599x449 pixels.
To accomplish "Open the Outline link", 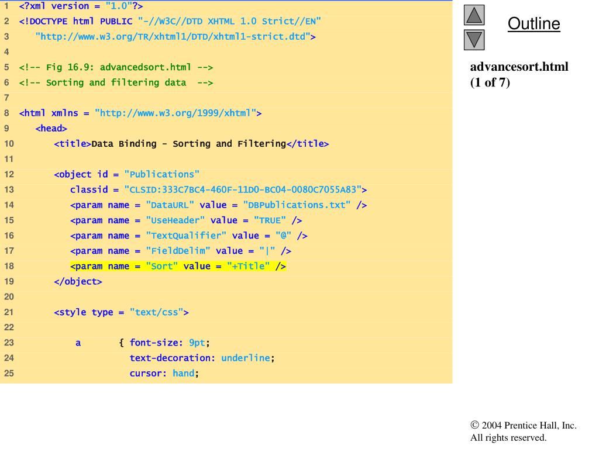I will point(533,23).
